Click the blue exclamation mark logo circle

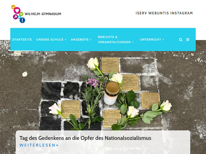click(x=22, y=20)
